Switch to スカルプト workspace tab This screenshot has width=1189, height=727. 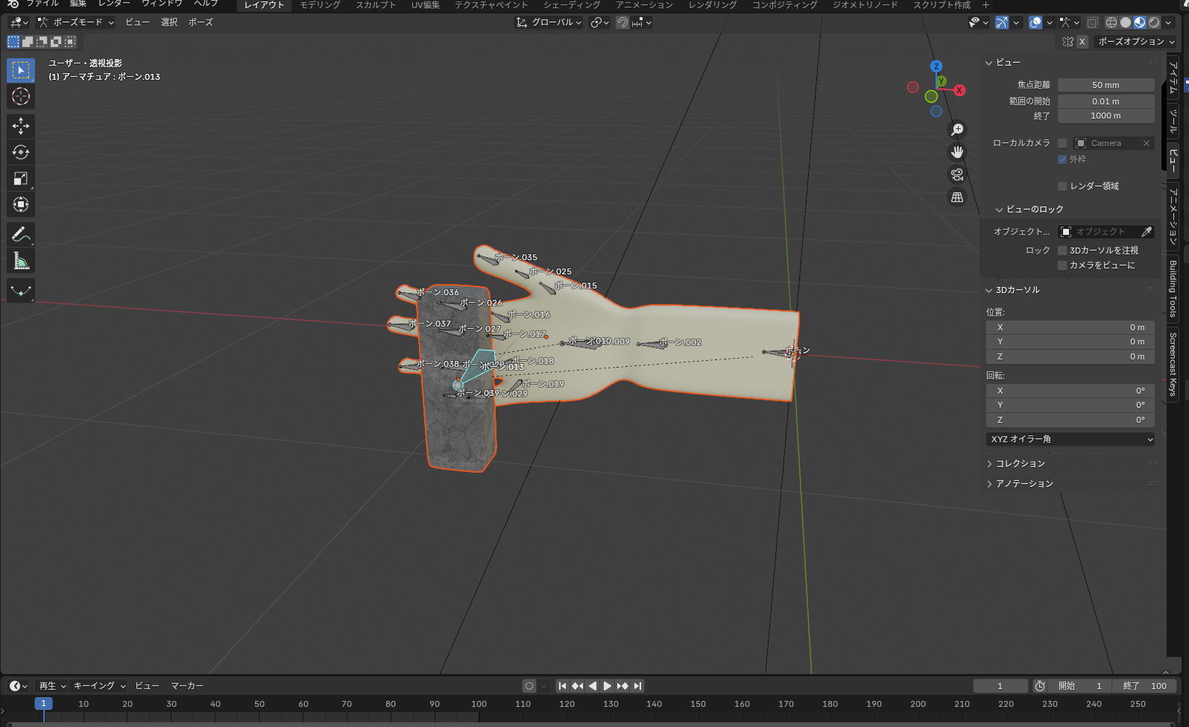[x=376, y=4]
